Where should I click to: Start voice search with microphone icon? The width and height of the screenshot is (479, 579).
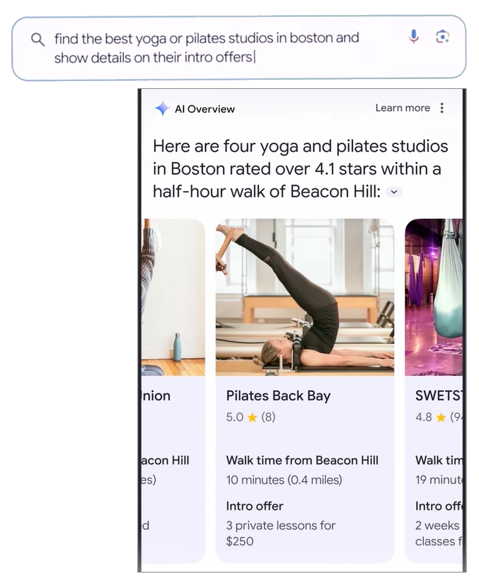(x=414, y=36)
